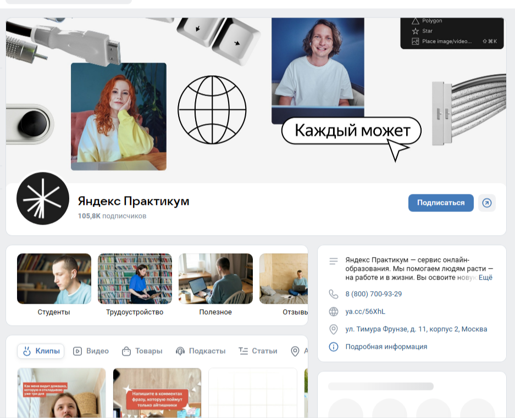Click the Подкасты headphones icon
The height and width of the screenshot is (418, 515).
coord(180,352)
